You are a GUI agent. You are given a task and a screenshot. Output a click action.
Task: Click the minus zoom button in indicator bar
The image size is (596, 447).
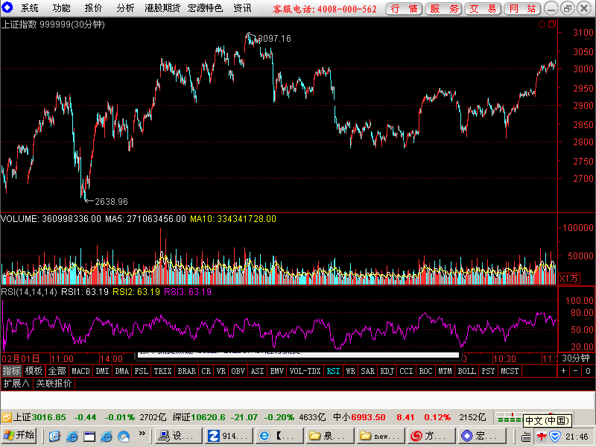pos(575,371)
